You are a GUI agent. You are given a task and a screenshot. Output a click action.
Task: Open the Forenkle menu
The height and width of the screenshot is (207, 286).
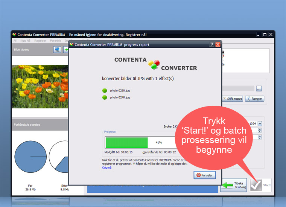coord(55,41)
